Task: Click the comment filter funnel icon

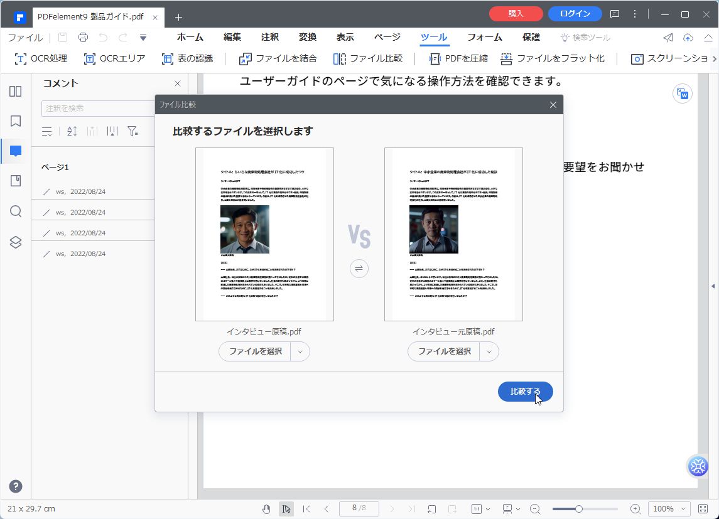Action: [132, 131]
